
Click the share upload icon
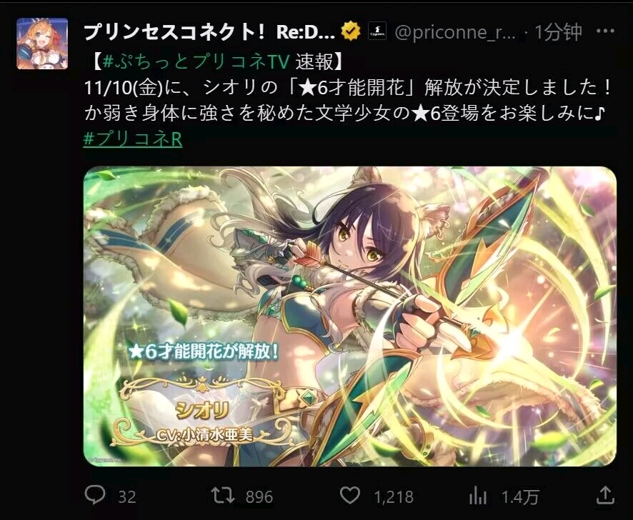(x=605, y=494)
